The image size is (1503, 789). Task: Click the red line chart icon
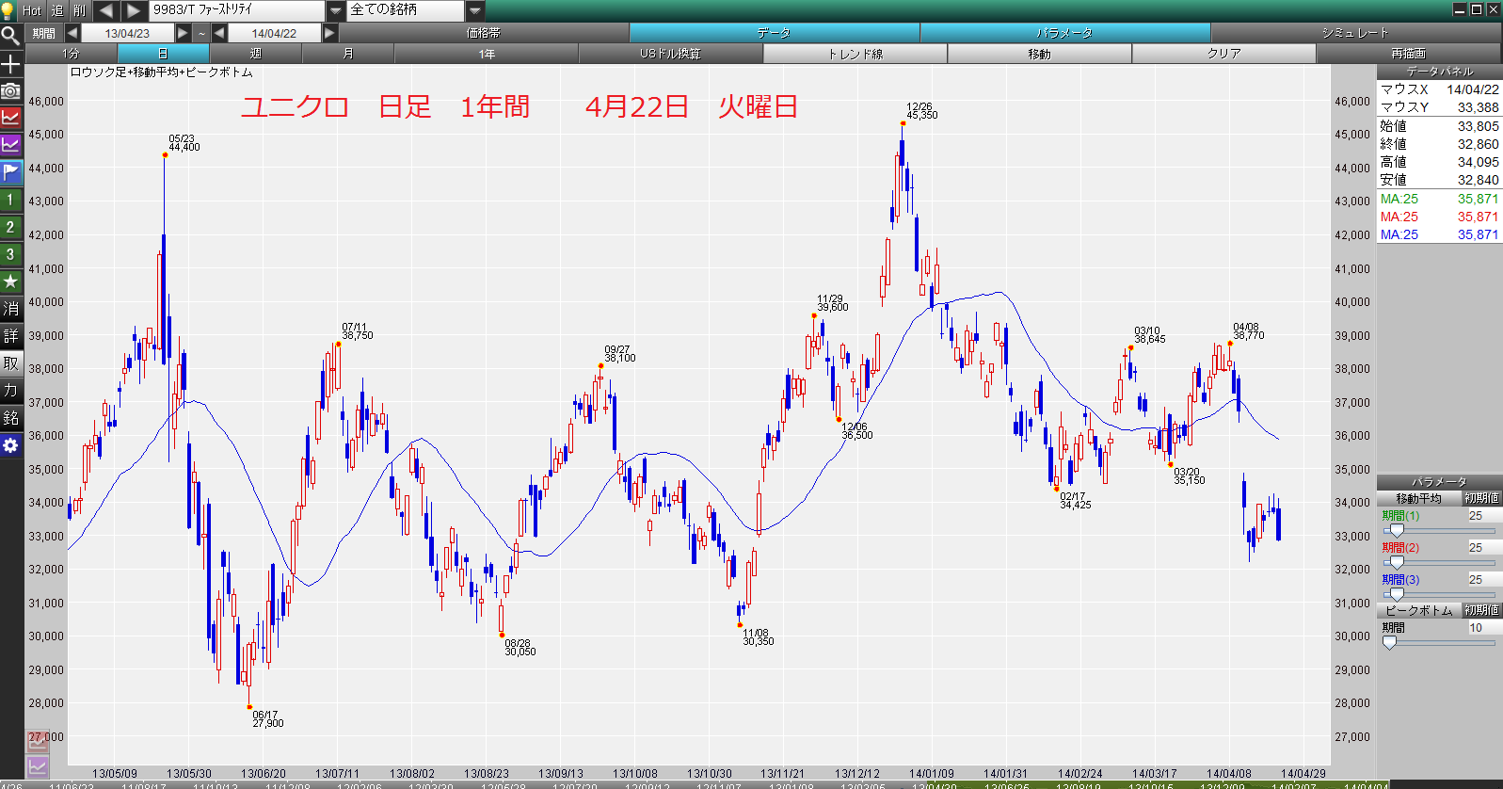click(10, 118)
